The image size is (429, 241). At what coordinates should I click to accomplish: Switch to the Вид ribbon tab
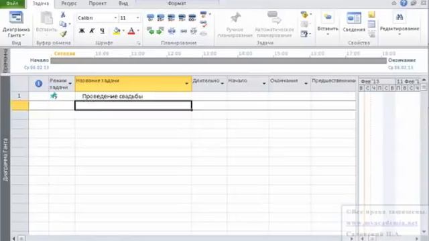(123, 3)
